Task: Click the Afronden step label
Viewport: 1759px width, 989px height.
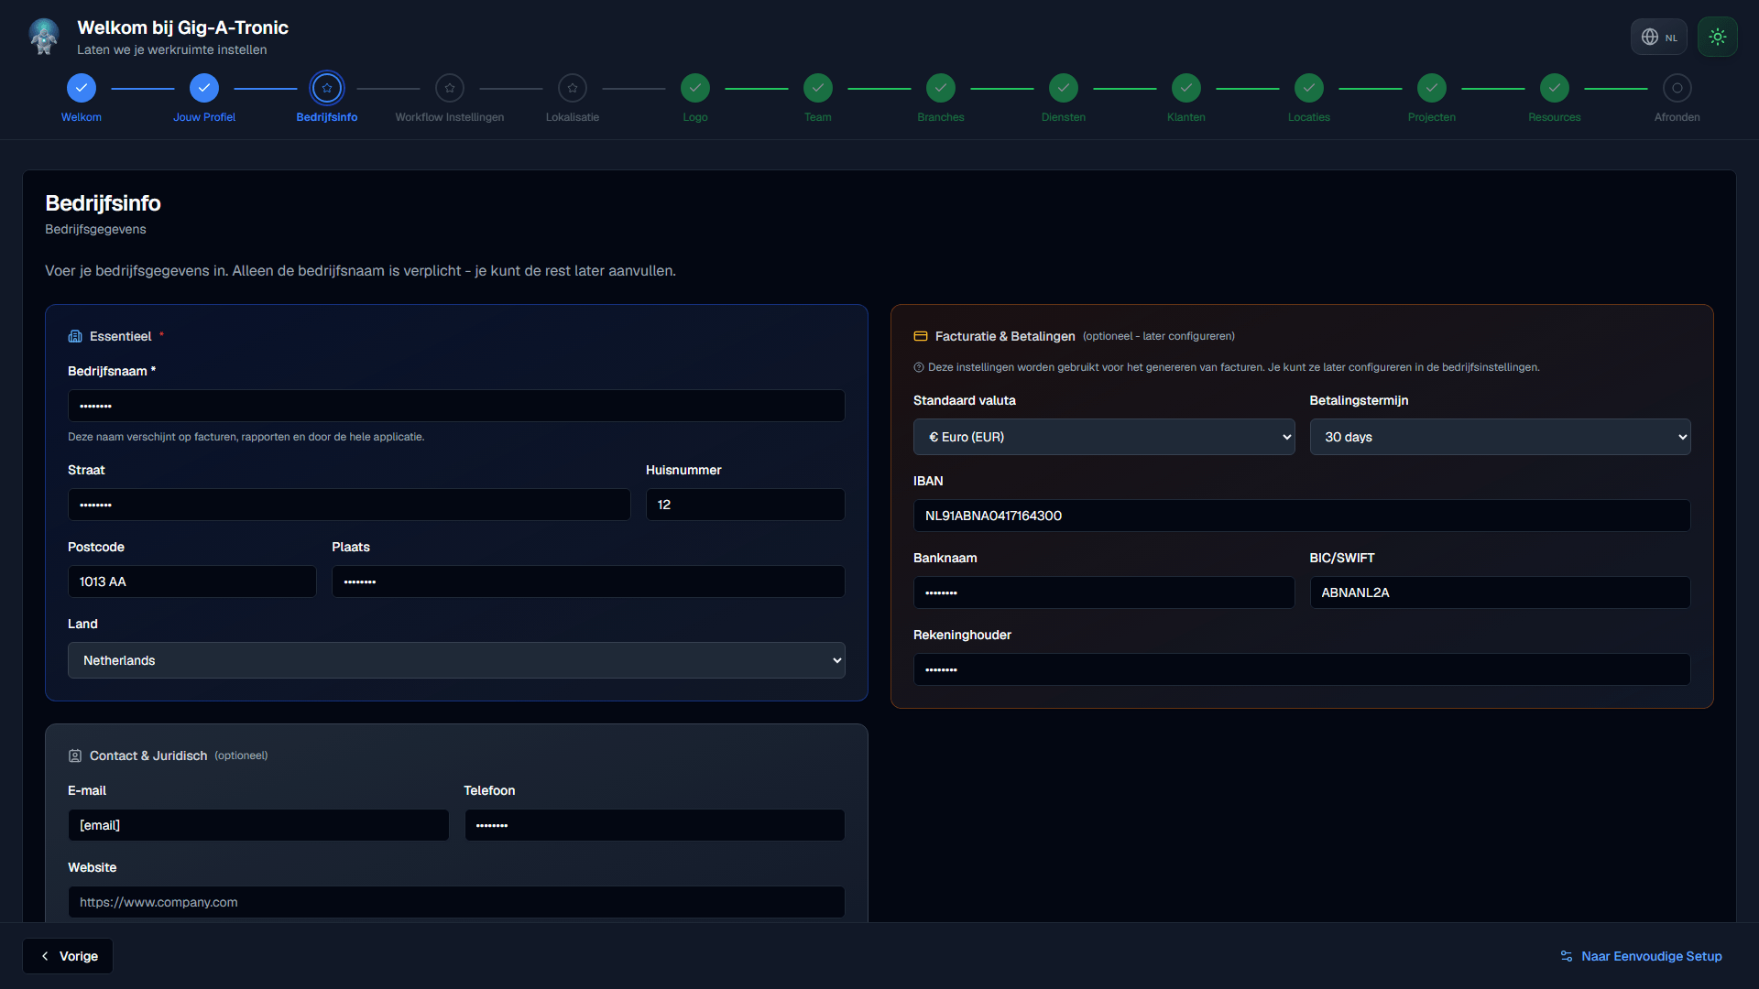Action: 1677,117
